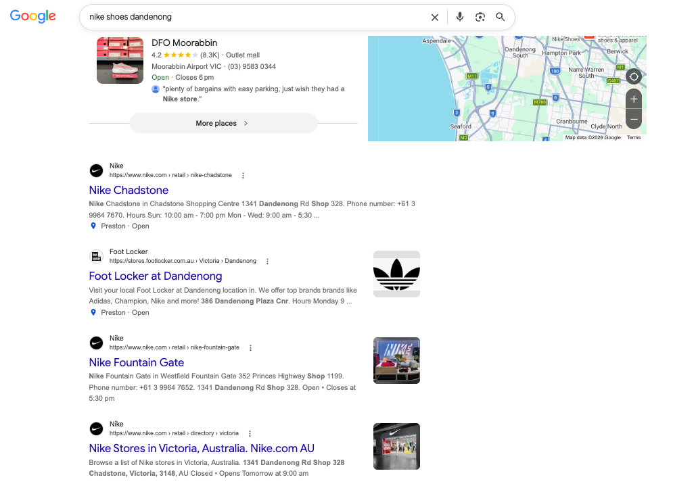Click location pin icon under Foot Locker result
This screenshot has height=492, width=673.
(93, 313)
